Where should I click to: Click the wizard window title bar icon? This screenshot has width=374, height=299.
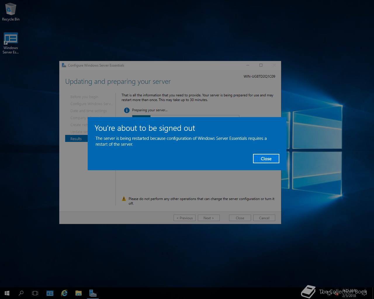pyautogui.click(x=64, y=65)
